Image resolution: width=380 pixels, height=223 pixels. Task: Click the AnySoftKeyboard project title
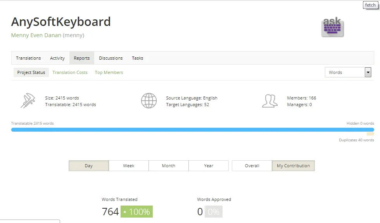point(61,22)
